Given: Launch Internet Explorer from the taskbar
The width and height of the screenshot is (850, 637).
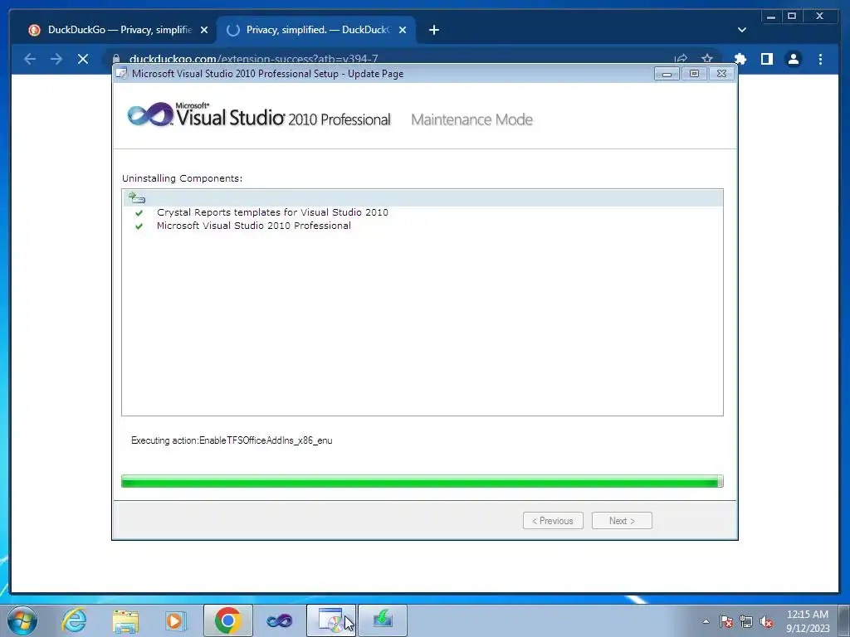Looking at the screenshot, I should click(x=74, y=620).
